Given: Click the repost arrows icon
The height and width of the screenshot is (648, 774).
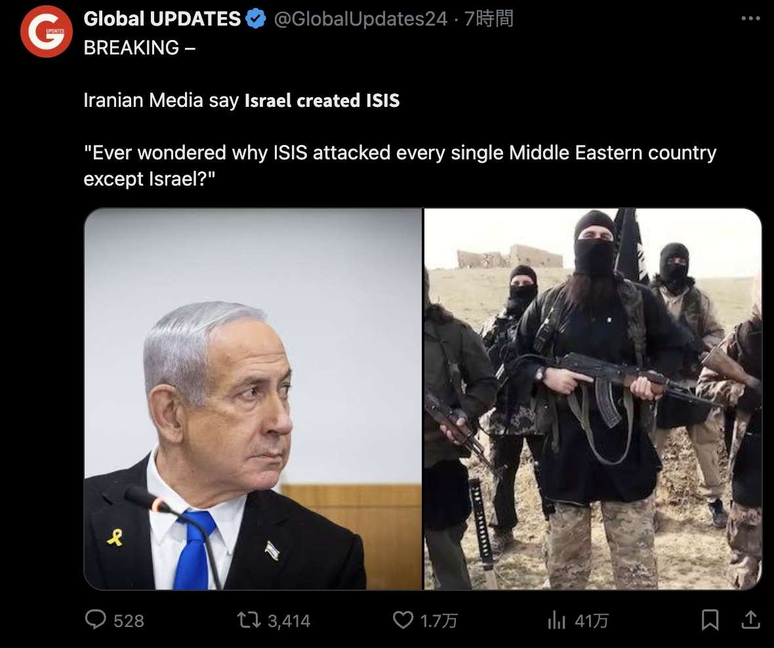Looking at the screenshot, I should (249, 619).
